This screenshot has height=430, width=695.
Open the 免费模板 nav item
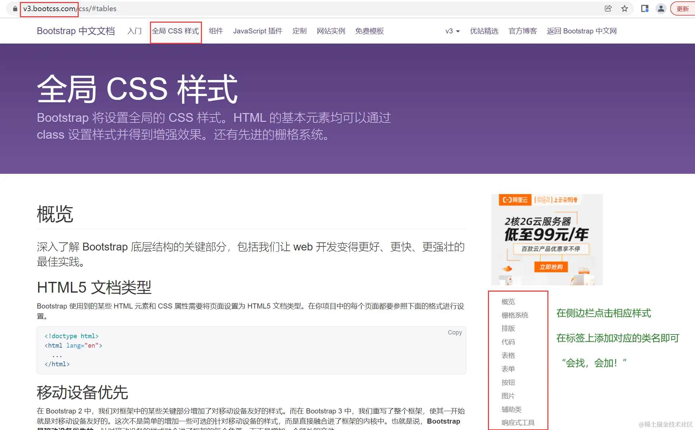click(369, 31)
